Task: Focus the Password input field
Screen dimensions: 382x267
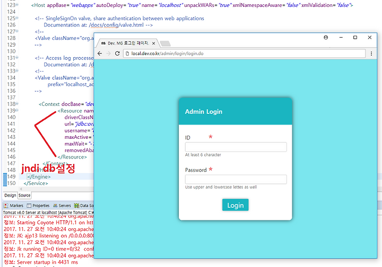Action: coord(236,179)
